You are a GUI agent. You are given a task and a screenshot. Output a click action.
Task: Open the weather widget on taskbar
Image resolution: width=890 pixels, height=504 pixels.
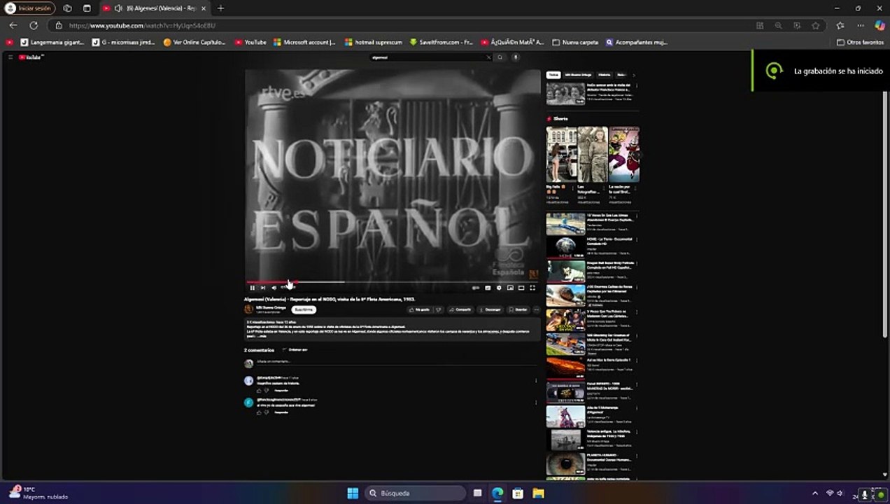(38, 493)
